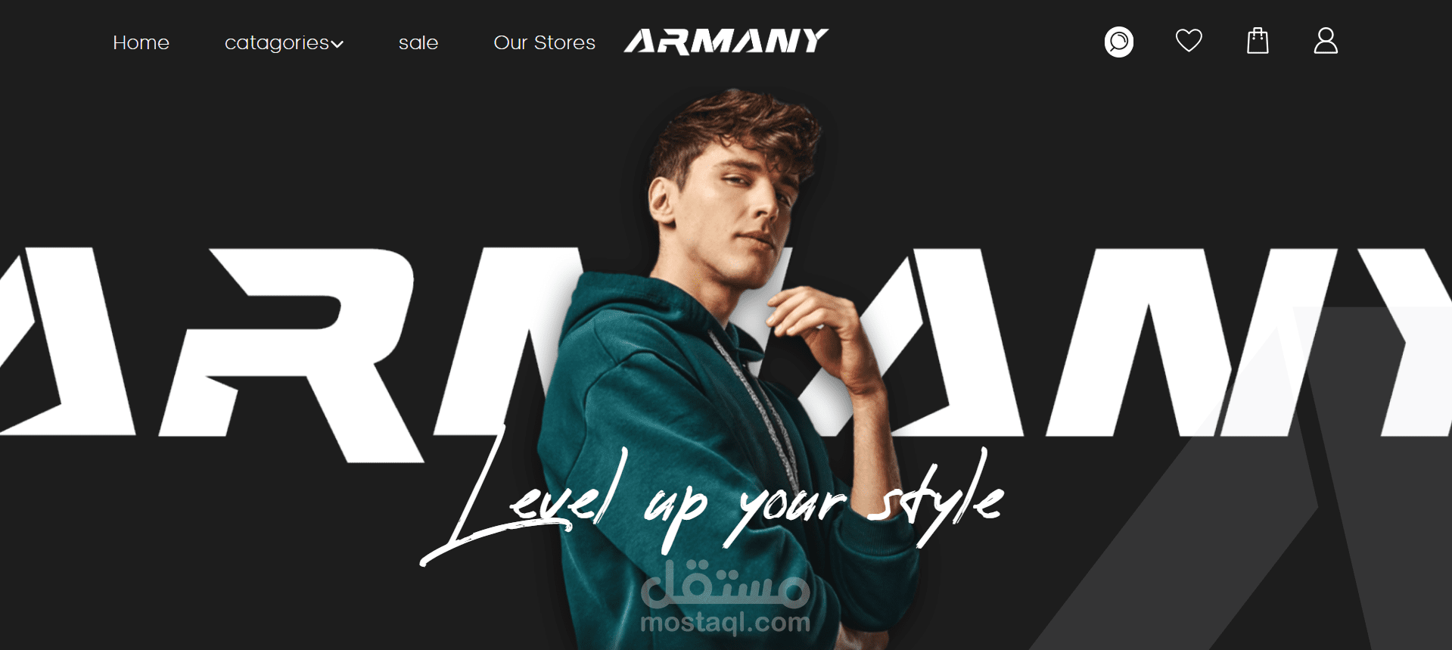Open the wishlist heart icon
Image resolution: width=1452 pixels, height=650 pixels.
coord(1189,41)
